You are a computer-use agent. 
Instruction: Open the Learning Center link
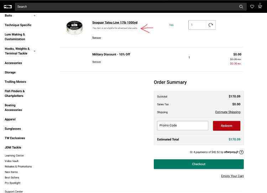pos(14,156)
